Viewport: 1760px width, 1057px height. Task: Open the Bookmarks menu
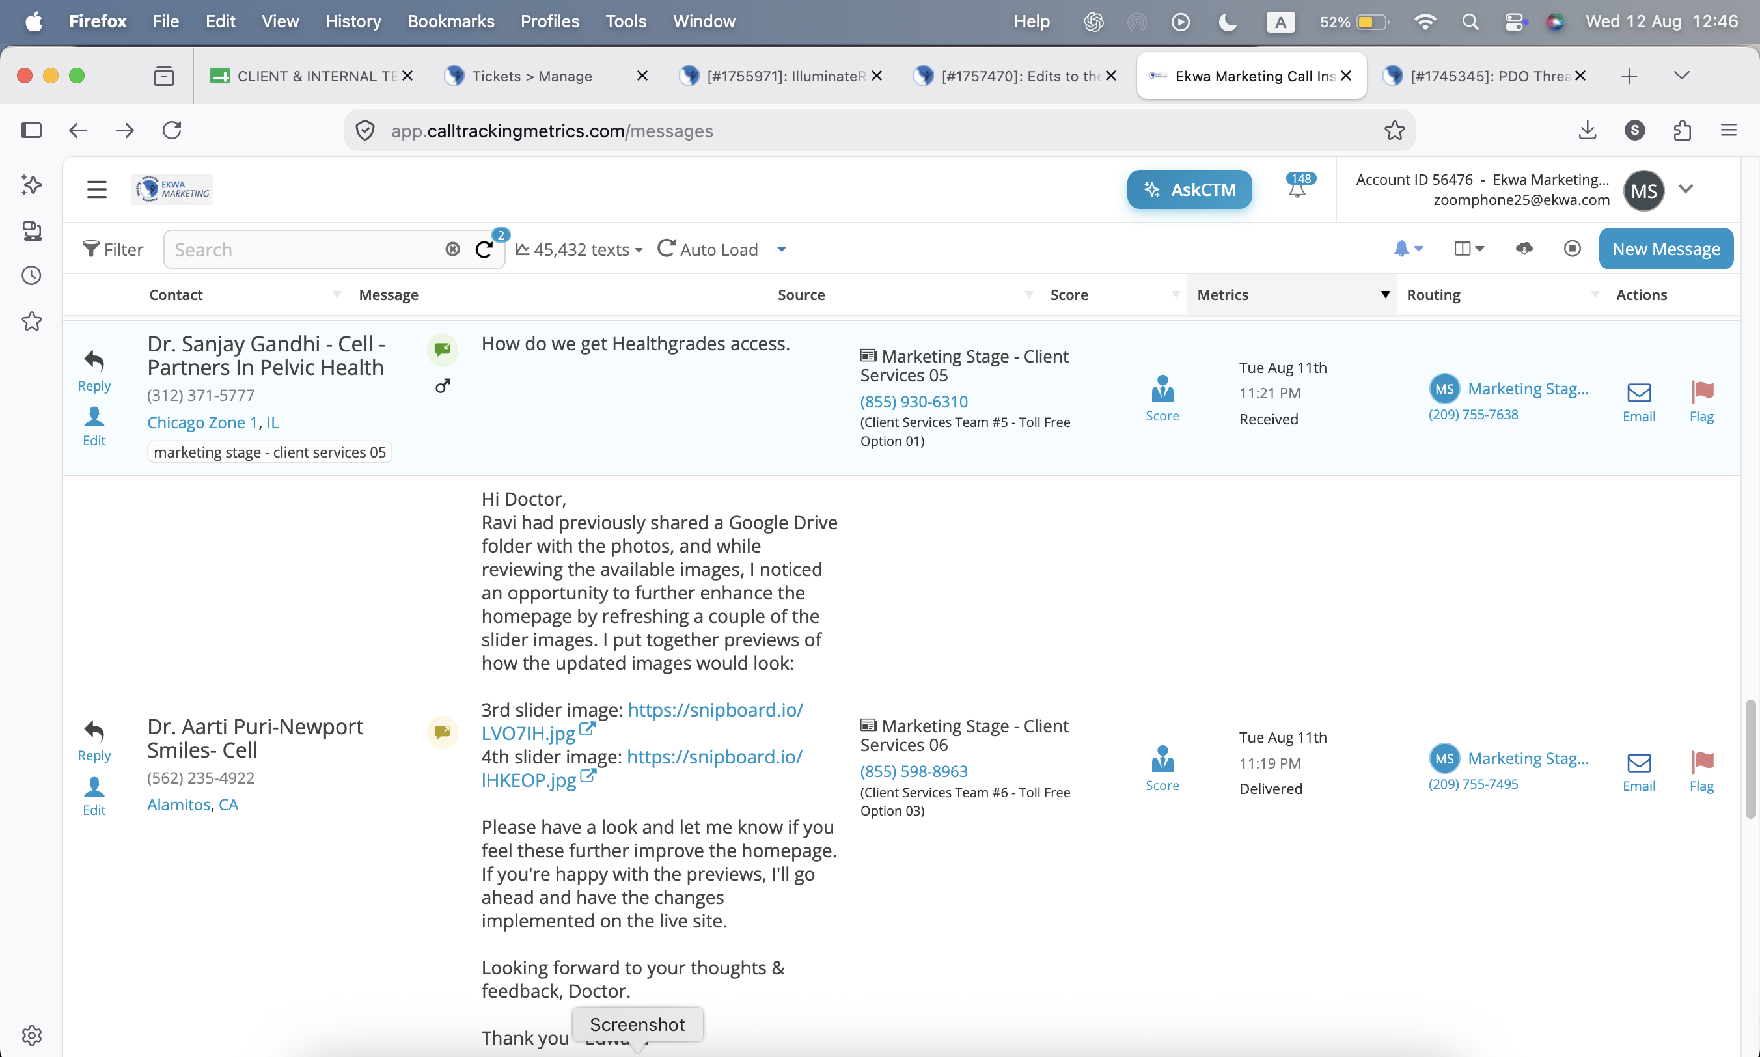pyautogui.click(x=451, y=21)
